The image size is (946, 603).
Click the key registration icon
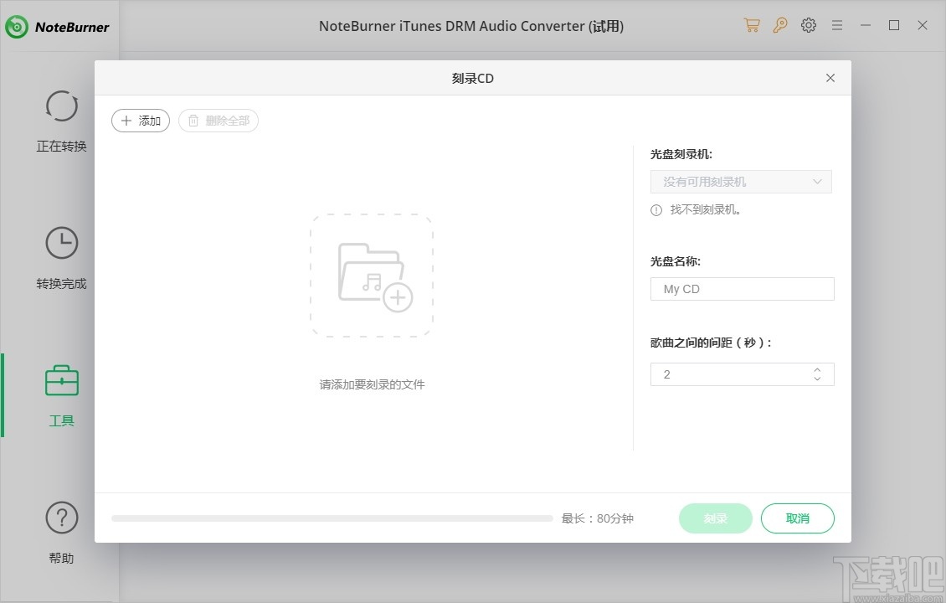click(x=780, y=25)
